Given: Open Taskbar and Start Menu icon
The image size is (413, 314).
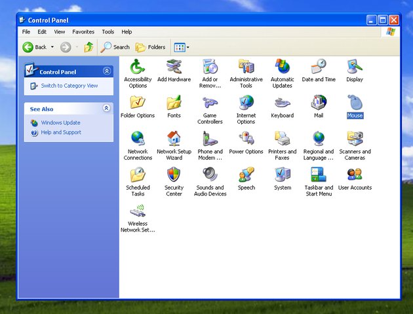Looking at the screenshot, I should 319,175.
